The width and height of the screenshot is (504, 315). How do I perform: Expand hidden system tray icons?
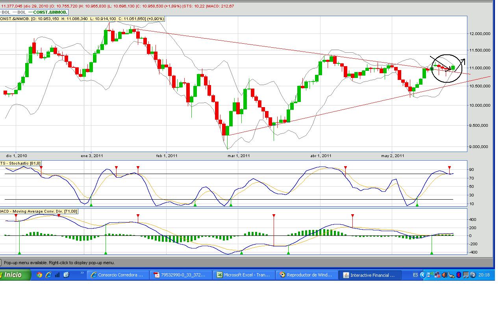[423, 275]
